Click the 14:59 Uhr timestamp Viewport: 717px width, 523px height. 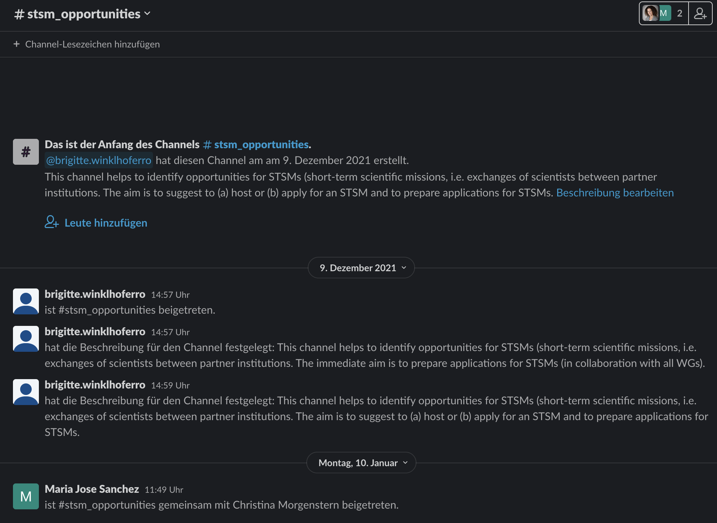pos(170,386)
